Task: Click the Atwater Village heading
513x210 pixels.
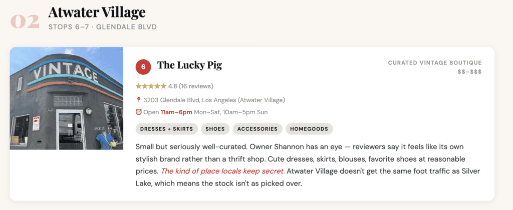Action: click(97, 12)
